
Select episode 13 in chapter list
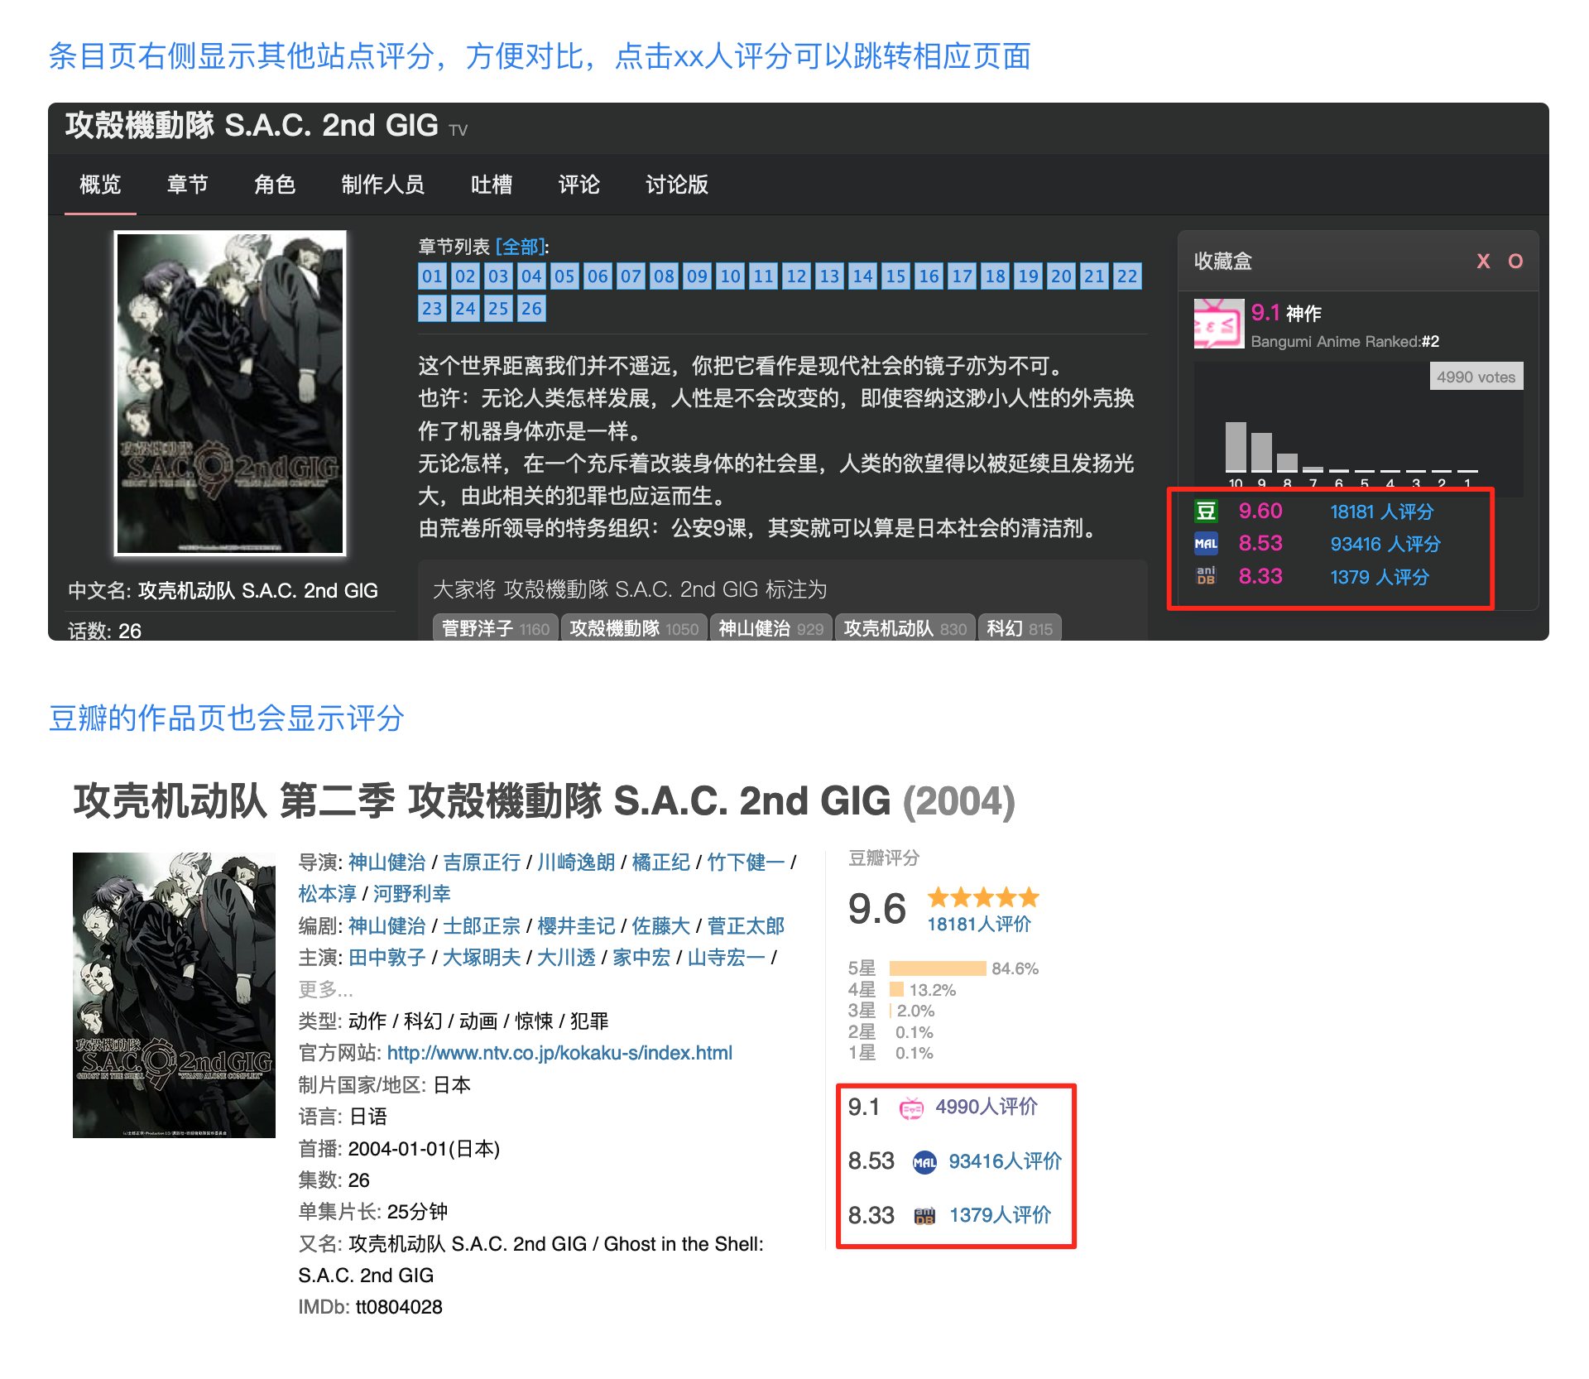[x=829, y=276]
